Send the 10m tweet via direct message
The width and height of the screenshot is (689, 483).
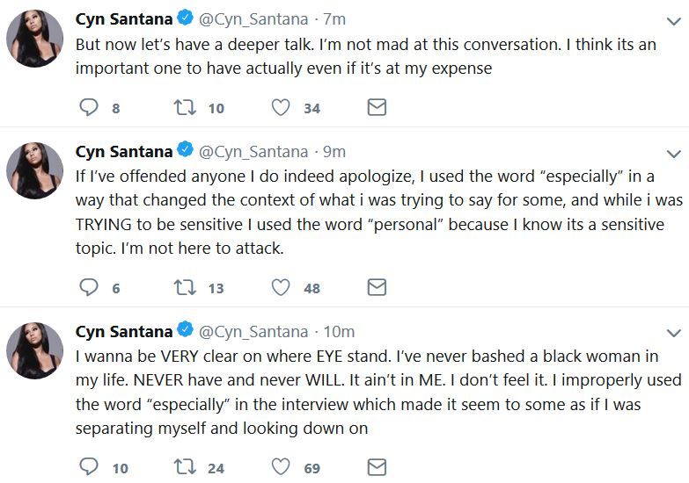click(x=377, y=467)
